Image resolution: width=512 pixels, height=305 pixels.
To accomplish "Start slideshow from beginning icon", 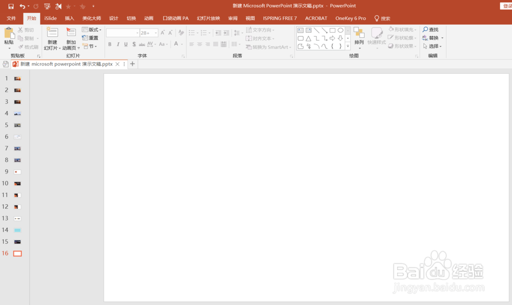I will (x=47, y=6).
